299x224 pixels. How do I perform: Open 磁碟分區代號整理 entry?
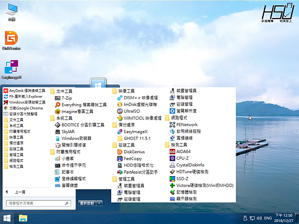coord(20,114)
